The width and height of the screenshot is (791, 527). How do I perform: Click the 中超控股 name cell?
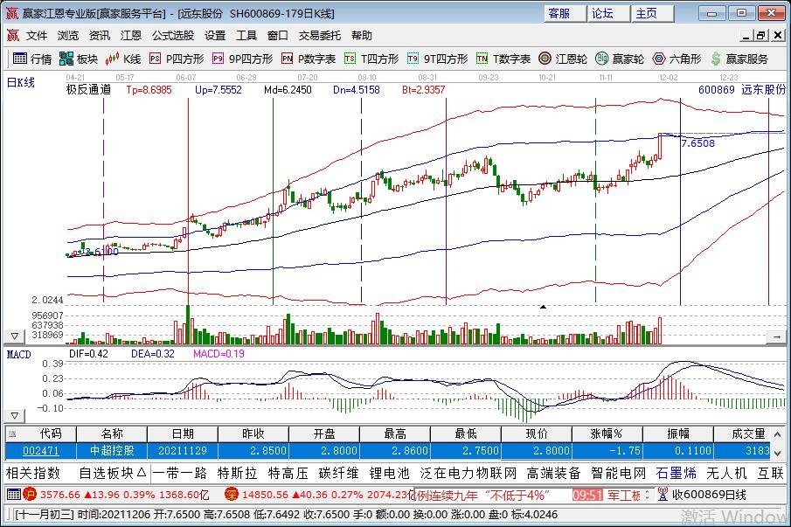tap(112, 450)
